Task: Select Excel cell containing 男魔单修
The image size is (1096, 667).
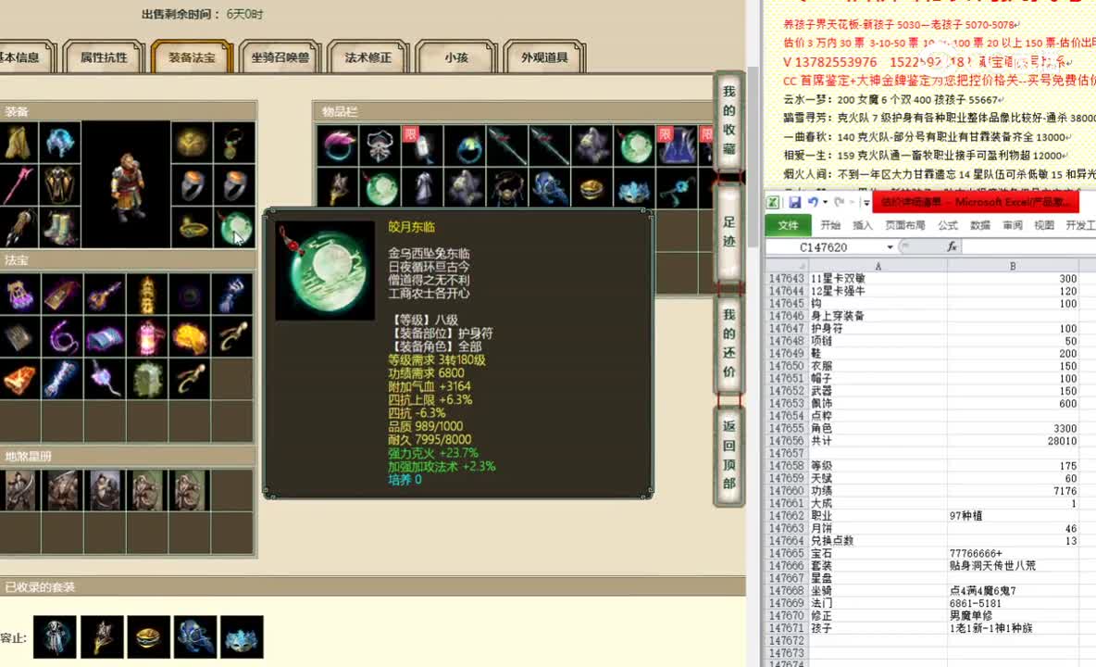Action: (1013, 616)
